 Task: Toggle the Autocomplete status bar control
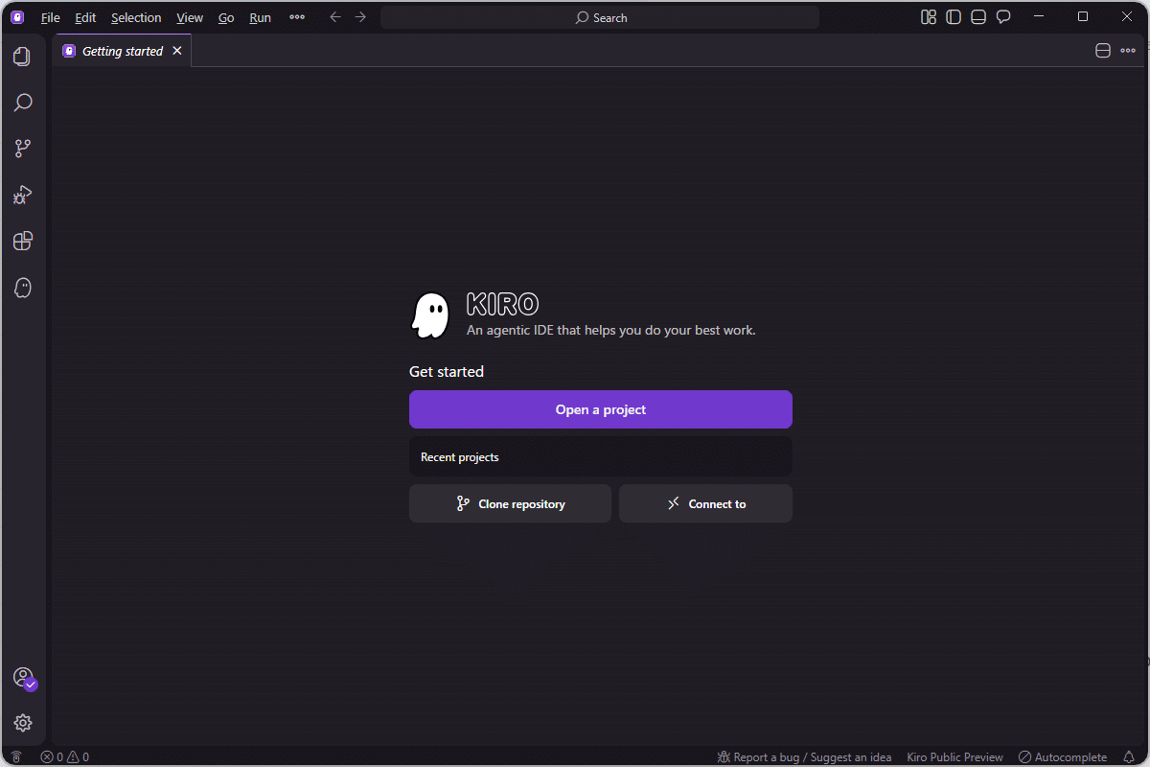coord(1062,756)
